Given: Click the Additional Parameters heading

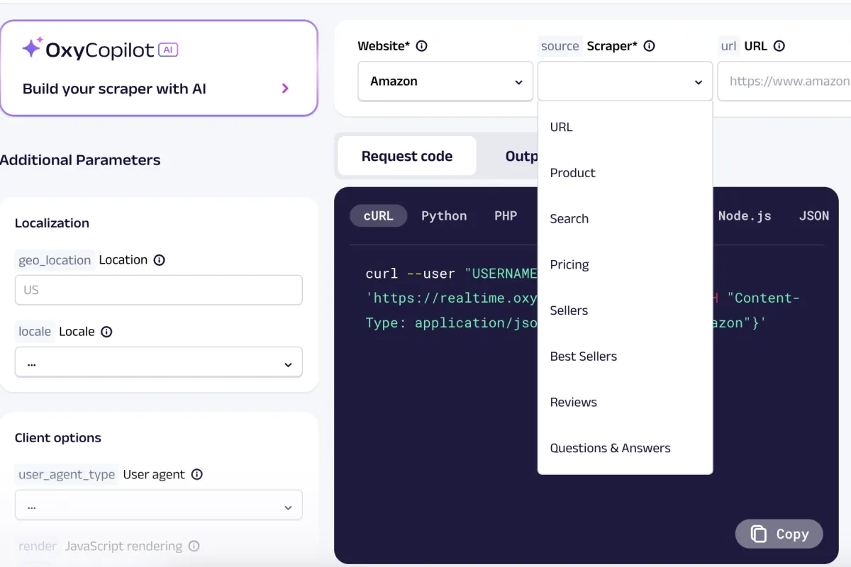Looking at the screenshot, I should [80, 160].
